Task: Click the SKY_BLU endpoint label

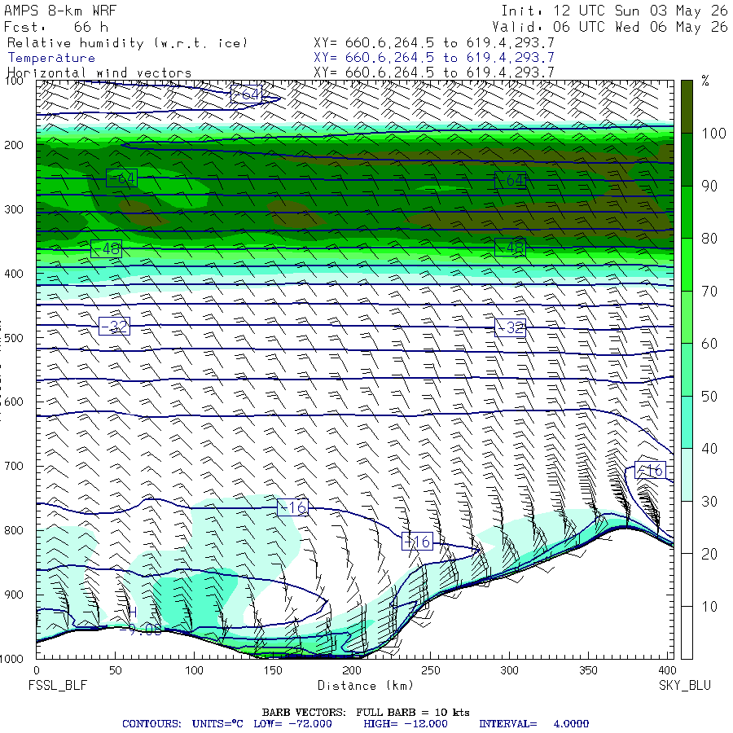Action: 685,685
